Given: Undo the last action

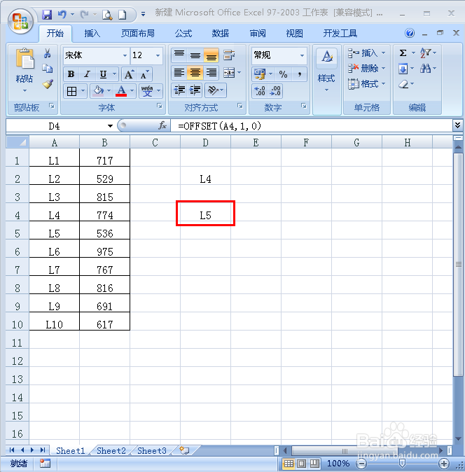Looking at the screenshot, I should pos(62,14).
